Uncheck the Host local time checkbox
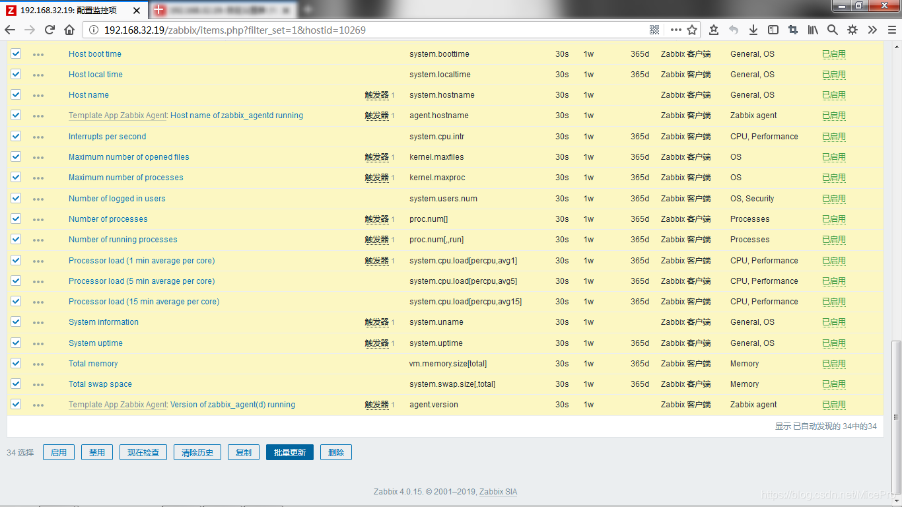The height and width of the screenshot is (507, 902). [16, 74]
